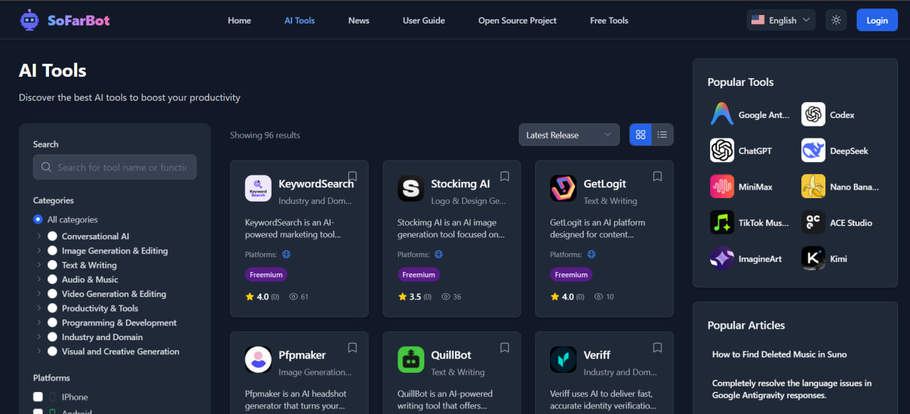Open ACE Studio icon in Popular Tools
This screenshot has width=910, height=414.
click(813, 222)
